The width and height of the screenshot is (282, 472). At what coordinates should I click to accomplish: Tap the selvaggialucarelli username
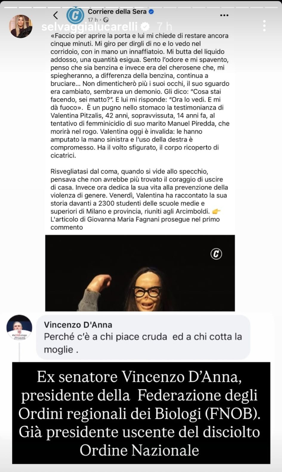point(89,27)
